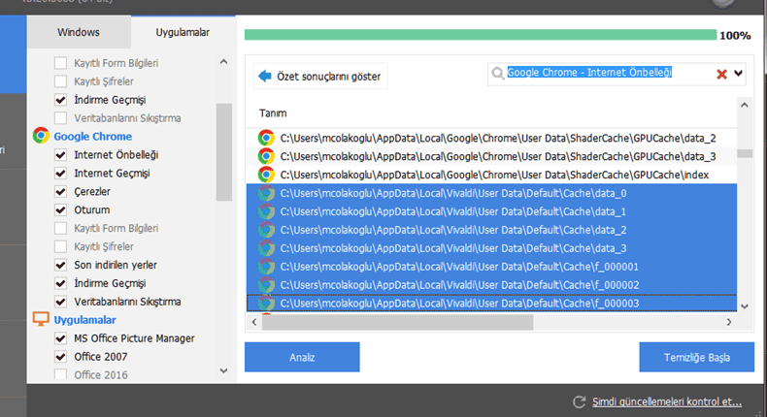Clear the search with the red X
Viewport: 767px width, 417px height.
[721, 74]
